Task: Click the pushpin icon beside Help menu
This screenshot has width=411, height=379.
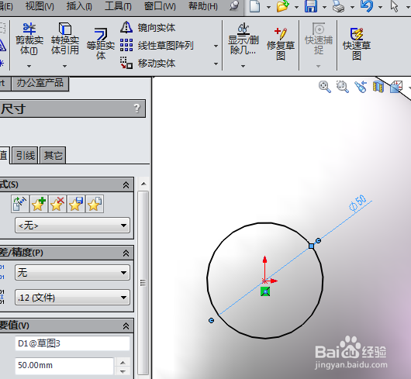Action: pos(234,5)
